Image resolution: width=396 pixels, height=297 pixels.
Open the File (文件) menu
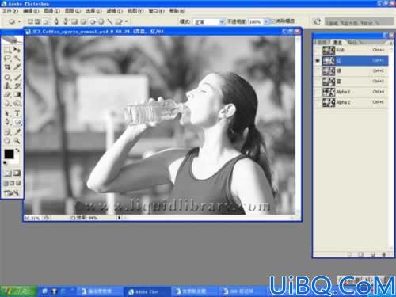[x=10, y=11]
